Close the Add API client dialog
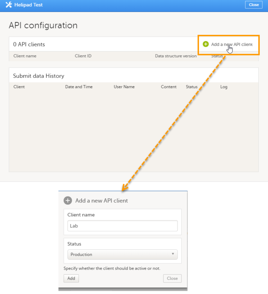Screen dimensions: 268x294 pos(172,278)
